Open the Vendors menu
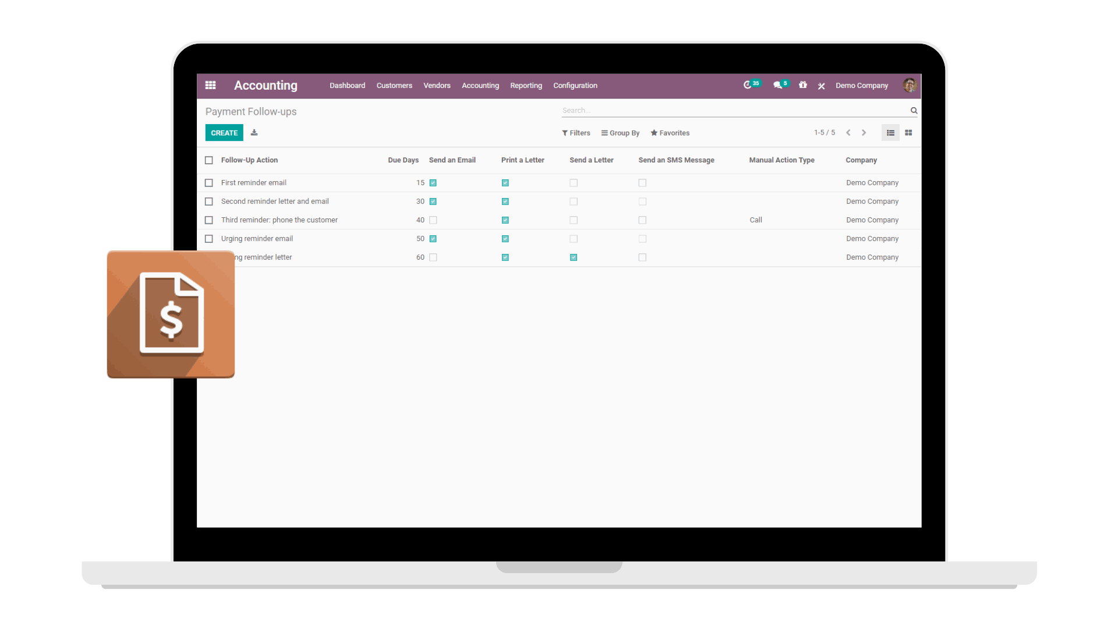The width and height of the screenshot is (1118, 629). point(437,85)
